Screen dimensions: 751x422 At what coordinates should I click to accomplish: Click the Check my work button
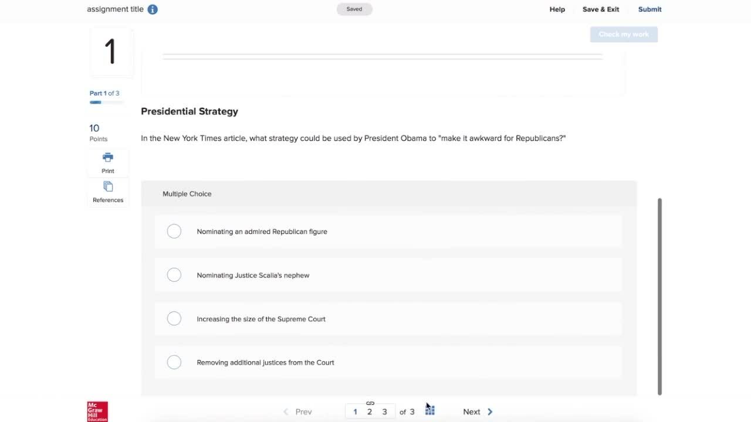pyautogui.click(x=623, y=35)
